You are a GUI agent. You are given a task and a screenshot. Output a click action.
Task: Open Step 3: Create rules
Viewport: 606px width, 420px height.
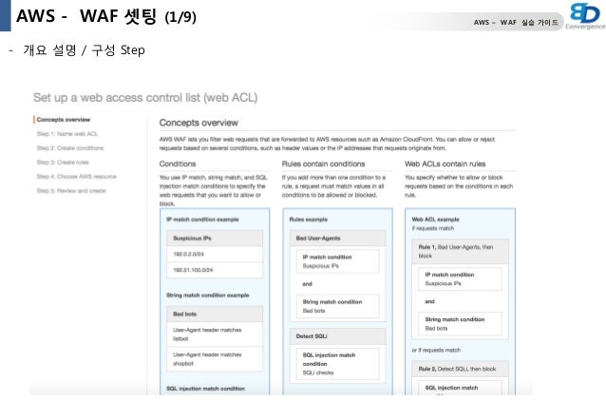[63, 162]
